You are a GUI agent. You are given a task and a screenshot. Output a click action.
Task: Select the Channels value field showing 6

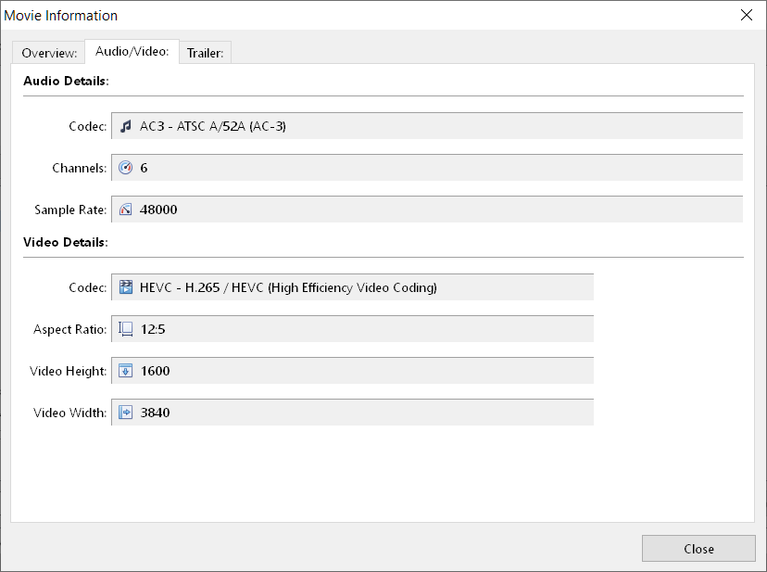click(371, 167)
